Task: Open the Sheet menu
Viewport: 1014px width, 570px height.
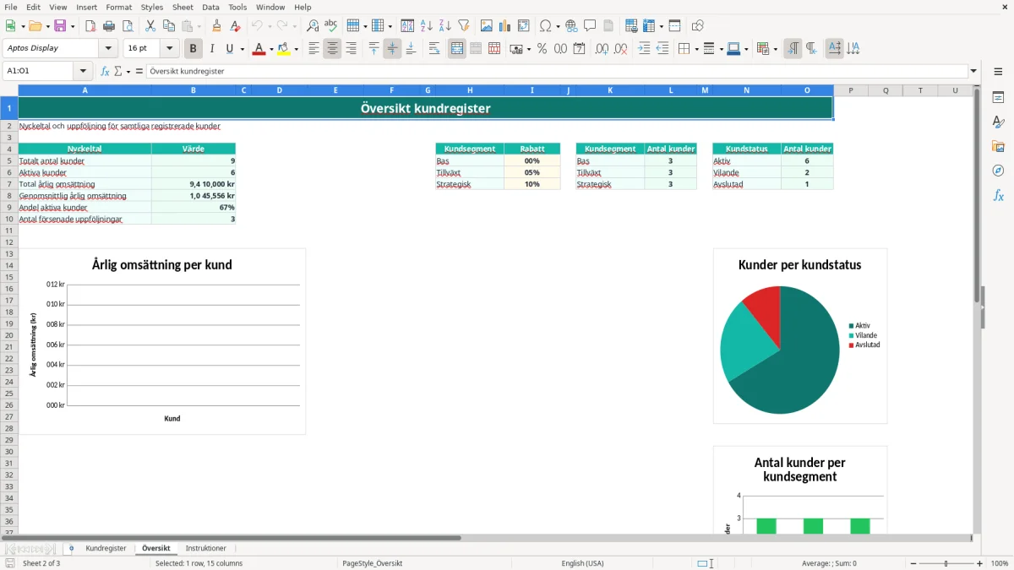Action: click(x=183, y=7)
